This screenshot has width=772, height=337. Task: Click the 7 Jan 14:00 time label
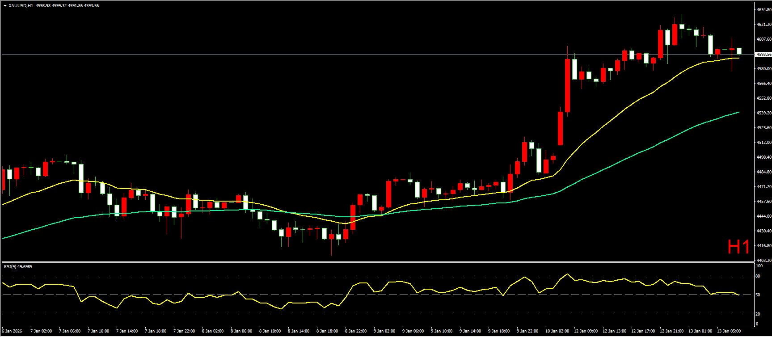point(127,331)
